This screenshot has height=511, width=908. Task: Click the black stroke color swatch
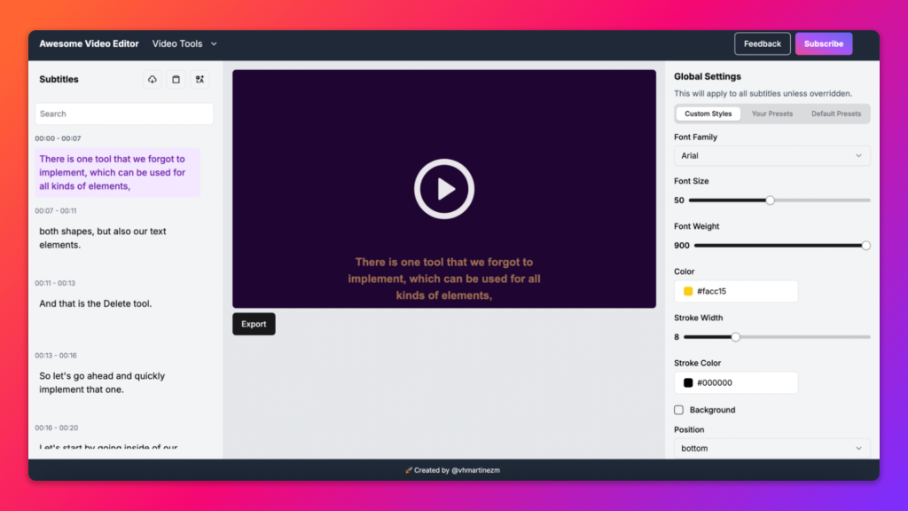click(688, 383)
